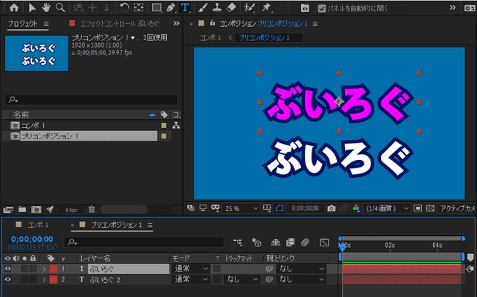Select the Puppet Pin tool
Viewport: 477px width, 297px height.
pyautogui.click(x=266, y=7)
